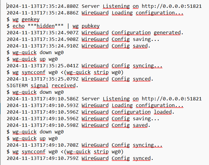This screenshot has width=209, height=165.
Task: Click the word "generated" in Configuration generated
Action: (167, 32)
